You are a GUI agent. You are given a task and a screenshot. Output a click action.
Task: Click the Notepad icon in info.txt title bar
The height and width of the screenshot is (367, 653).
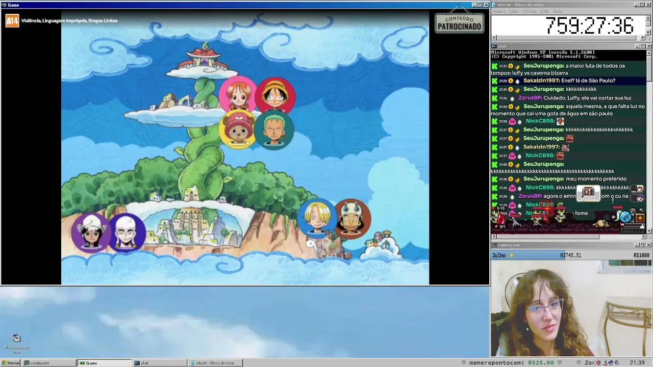point(494,5)
